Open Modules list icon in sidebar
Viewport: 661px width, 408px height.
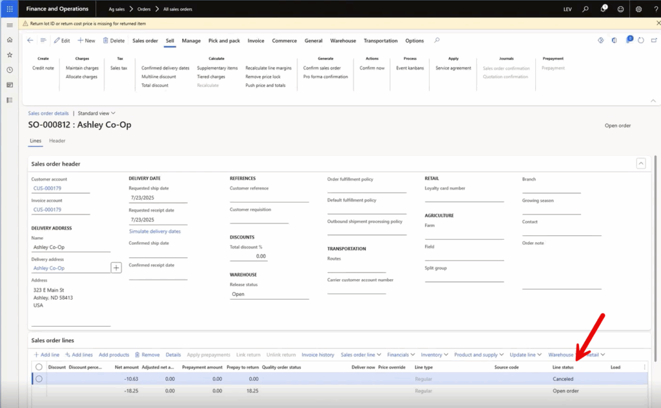pos(10,100)
